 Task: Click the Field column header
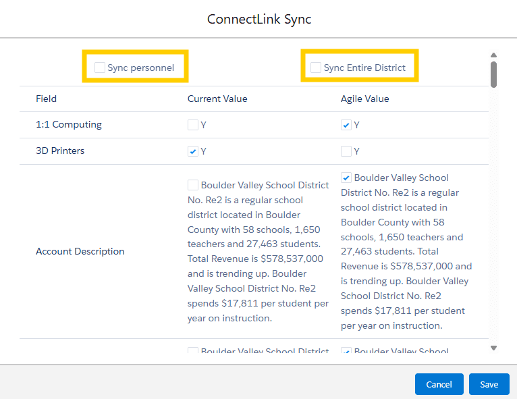(46, 99)
